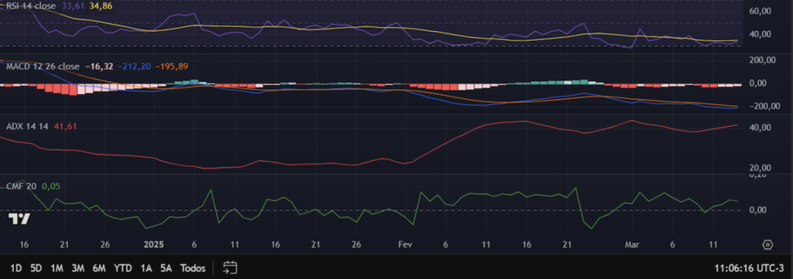Click the 200,00 MACD scale label
This screenshot has width=793, height=279.
coord(762,60)
